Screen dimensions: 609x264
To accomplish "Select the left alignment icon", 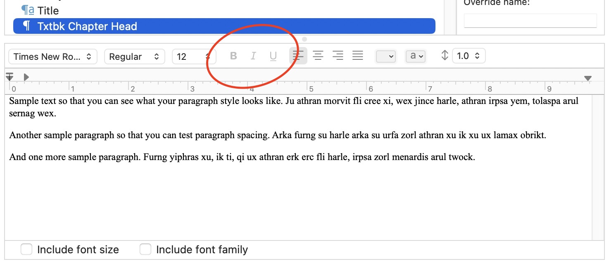I will (x=298, y=55).
